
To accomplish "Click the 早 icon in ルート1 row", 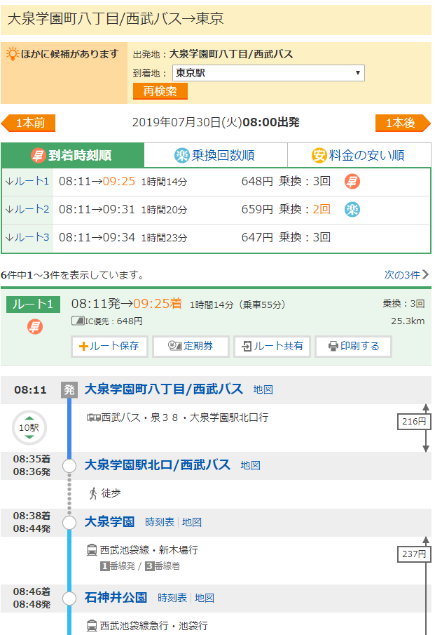I will (352, 182).
